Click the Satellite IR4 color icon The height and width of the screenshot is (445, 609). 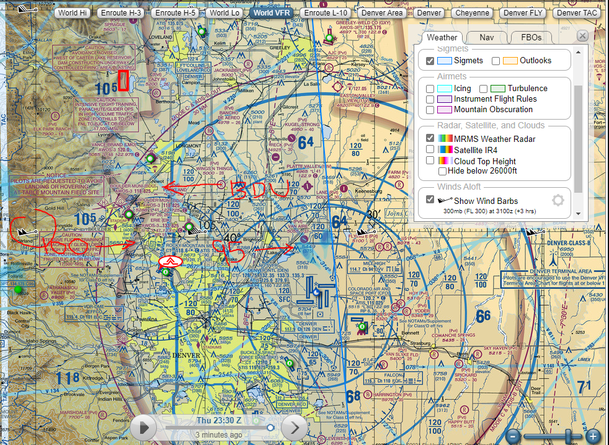point(445,150)
